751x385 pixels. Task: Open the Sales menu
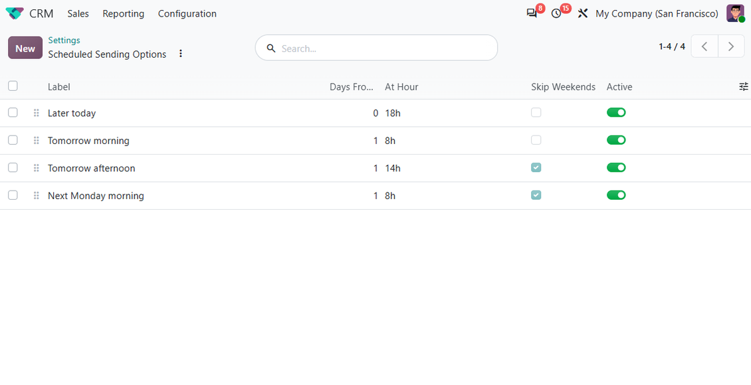click(78, 14)
